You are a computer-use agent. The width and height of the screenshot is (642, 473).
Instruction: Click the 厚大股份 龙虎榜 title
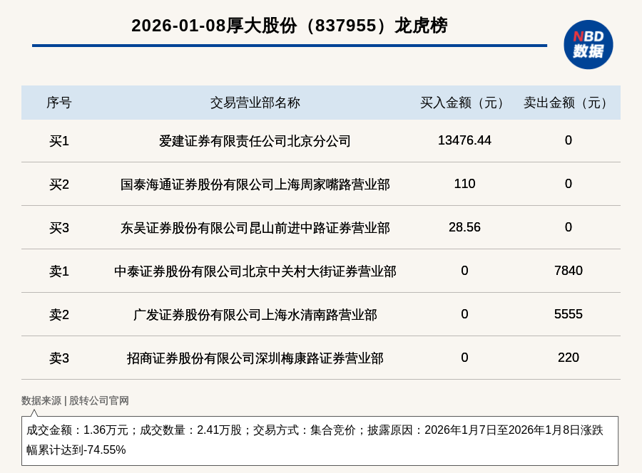click(x=289, y=26)
